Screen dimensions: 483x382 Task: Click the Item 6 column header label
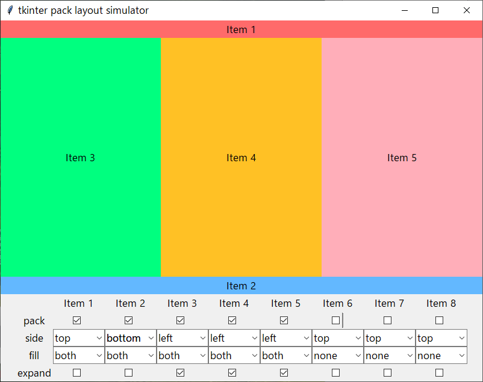coord(337,303)
